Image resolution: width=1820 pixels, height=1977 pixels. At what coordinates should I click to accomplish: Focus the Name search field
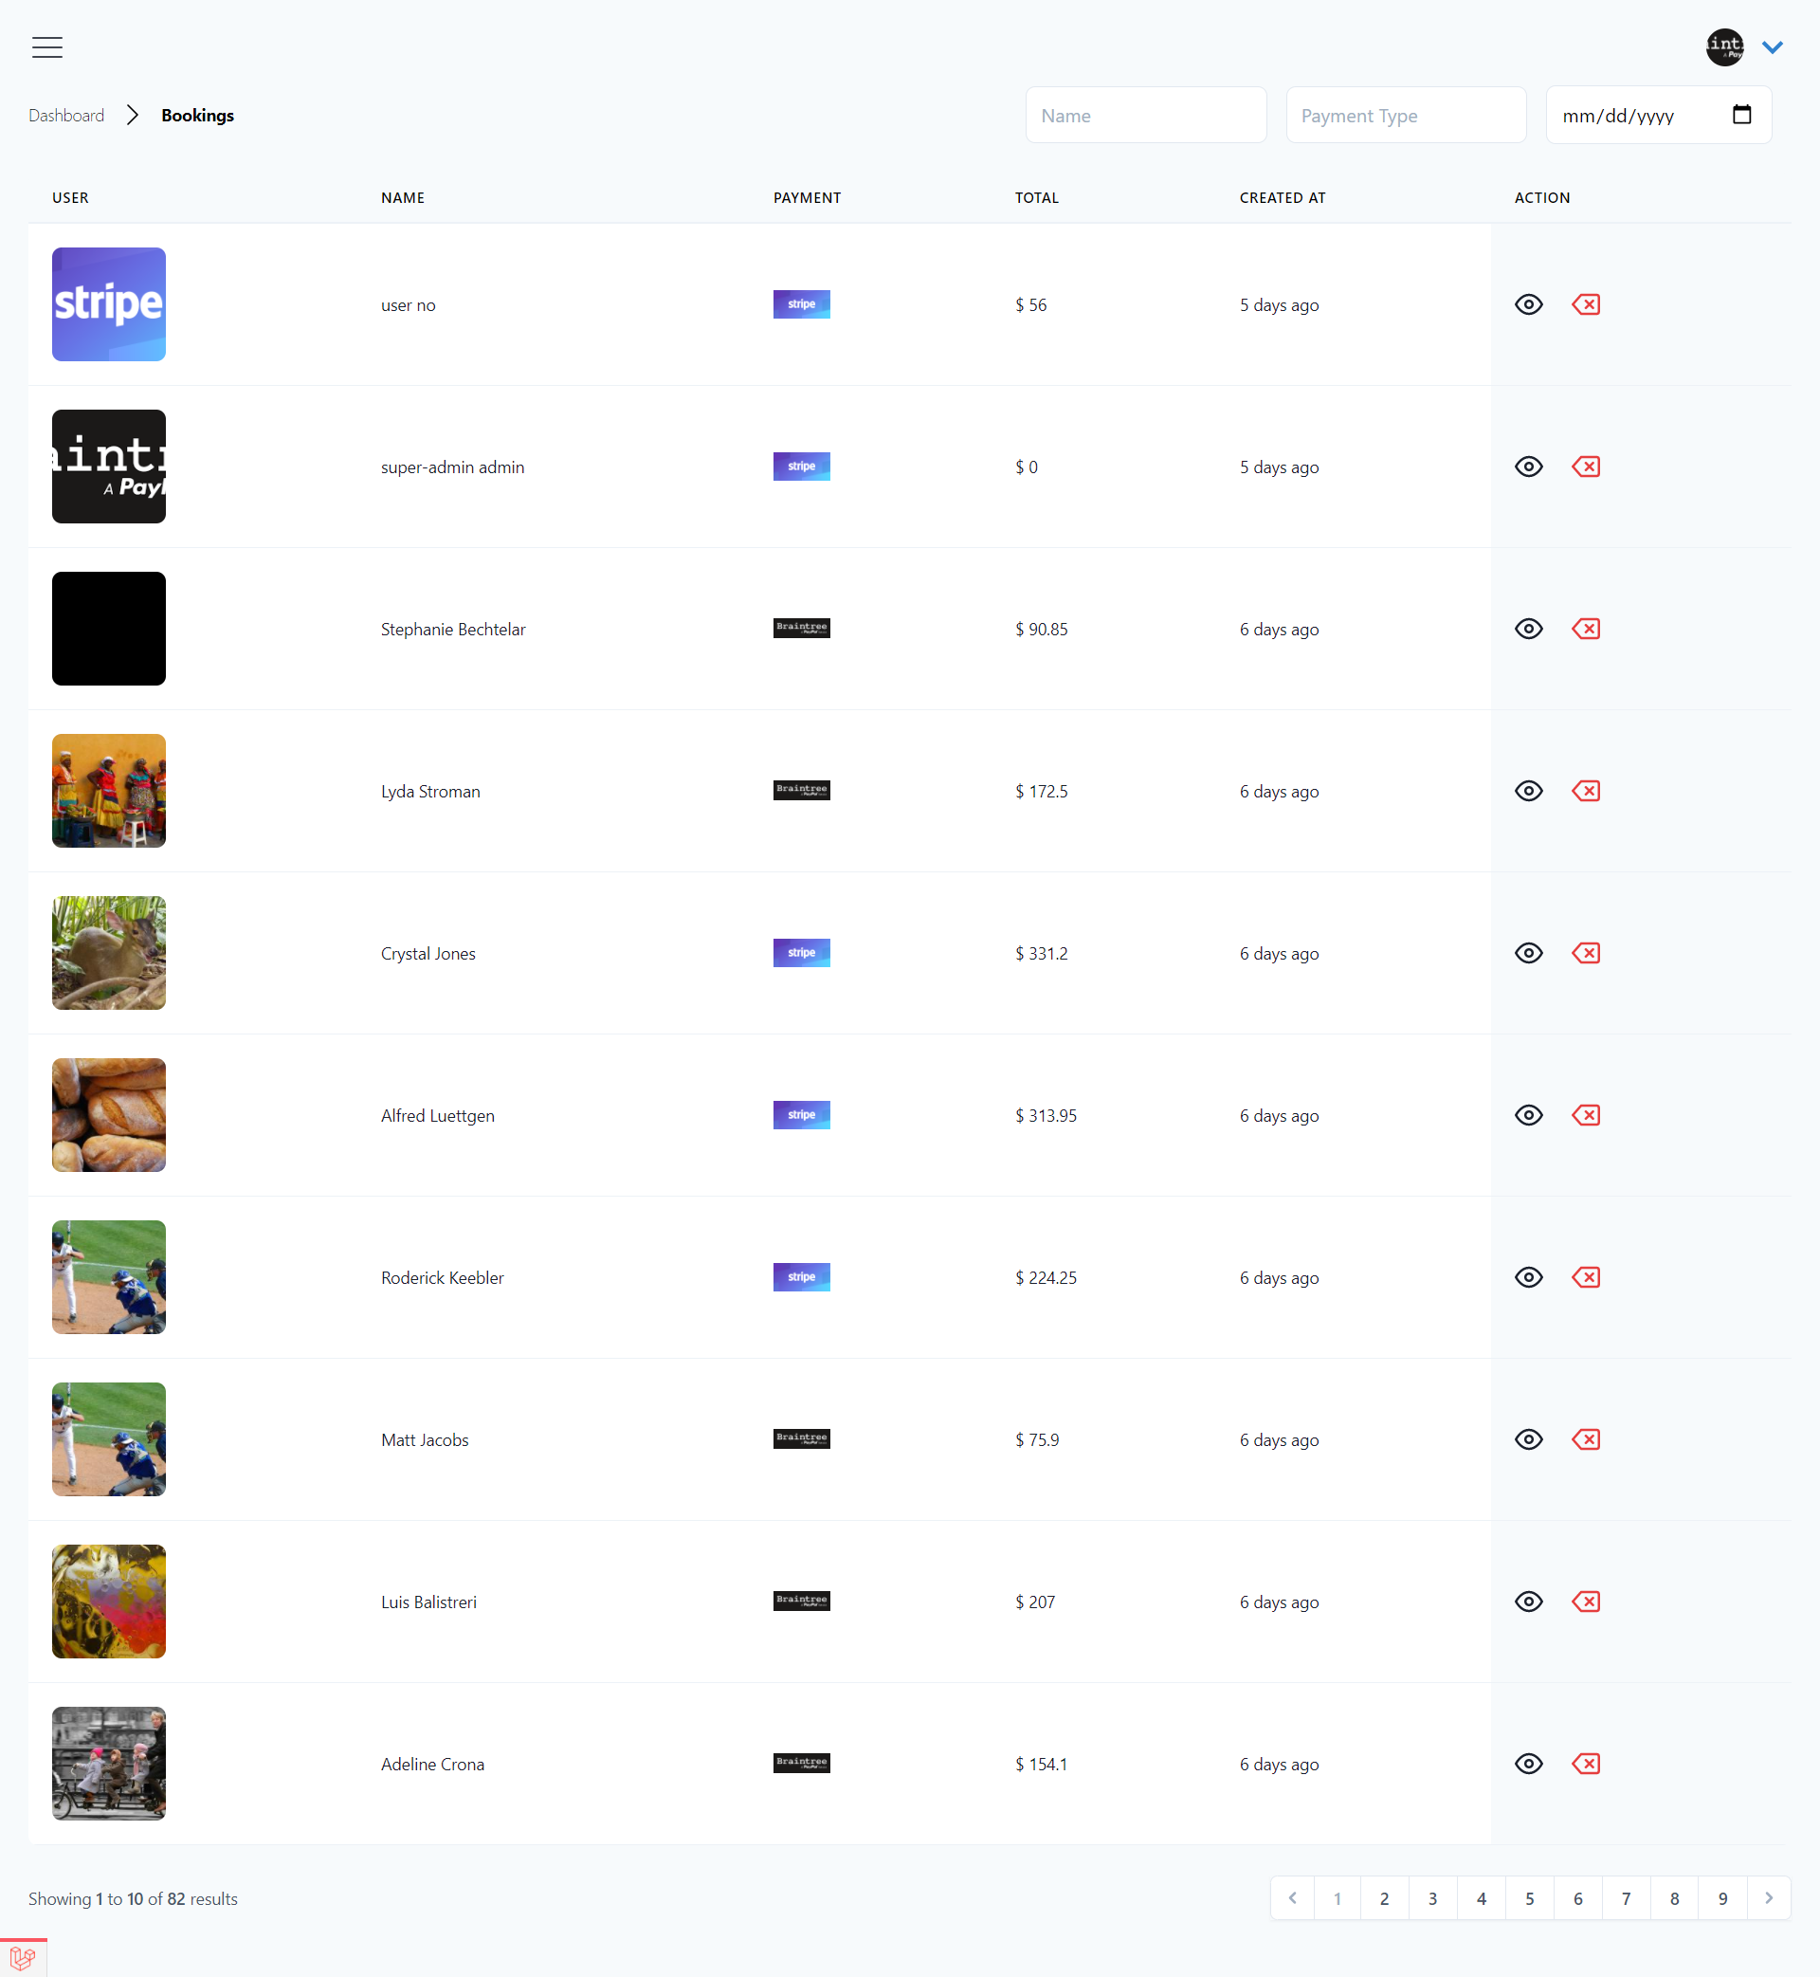click(1145, 116)
